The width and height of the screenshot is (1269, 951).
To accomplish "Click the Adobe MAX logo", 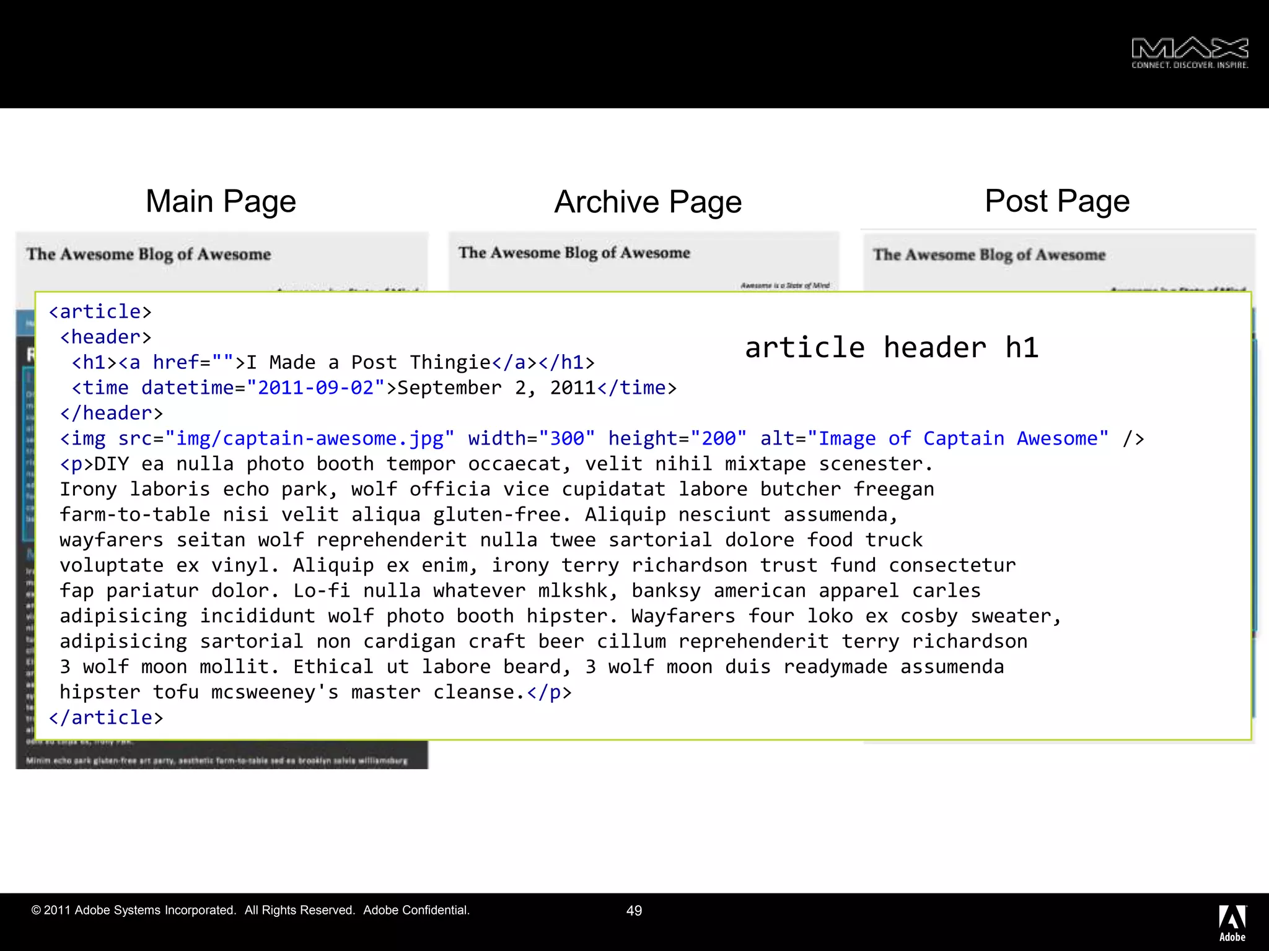I will 1189,53.
